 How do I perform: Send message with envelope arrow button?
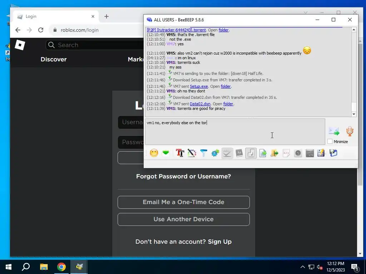click(334, 131)
